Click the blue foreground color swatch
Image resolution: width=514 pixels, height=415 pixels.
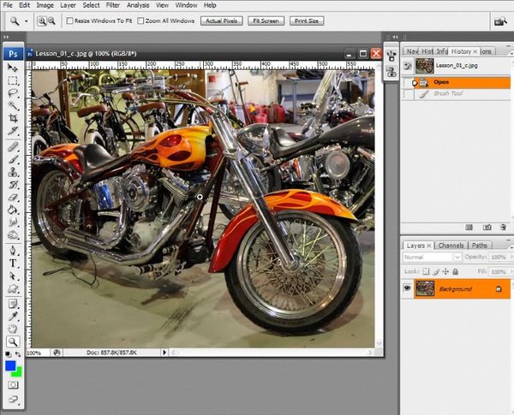coord(9,366)
